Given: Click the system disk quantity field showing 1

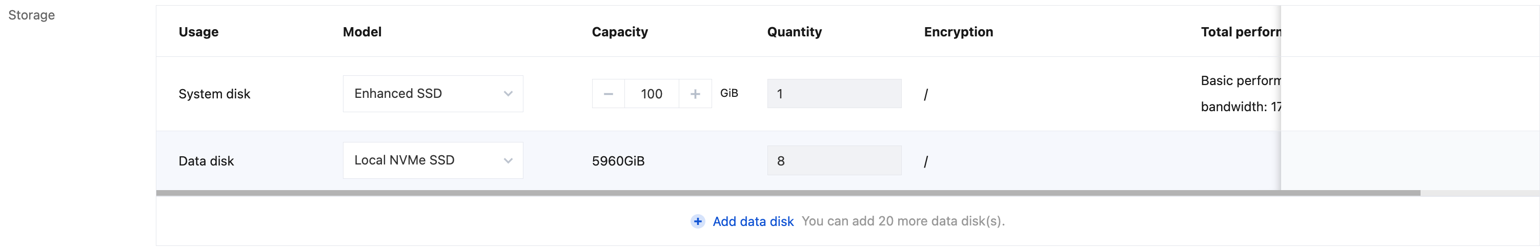Looking at the screenshot, I should pyautogui.click(x=834, y=94).
